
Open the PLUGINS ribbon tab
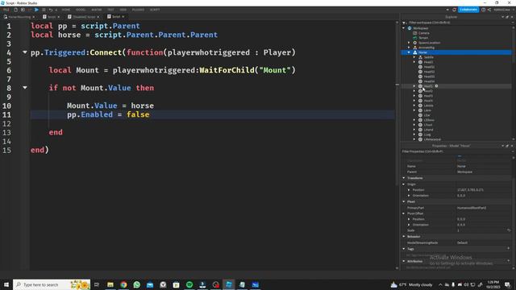pyautogui.click(x=138, y=10)
